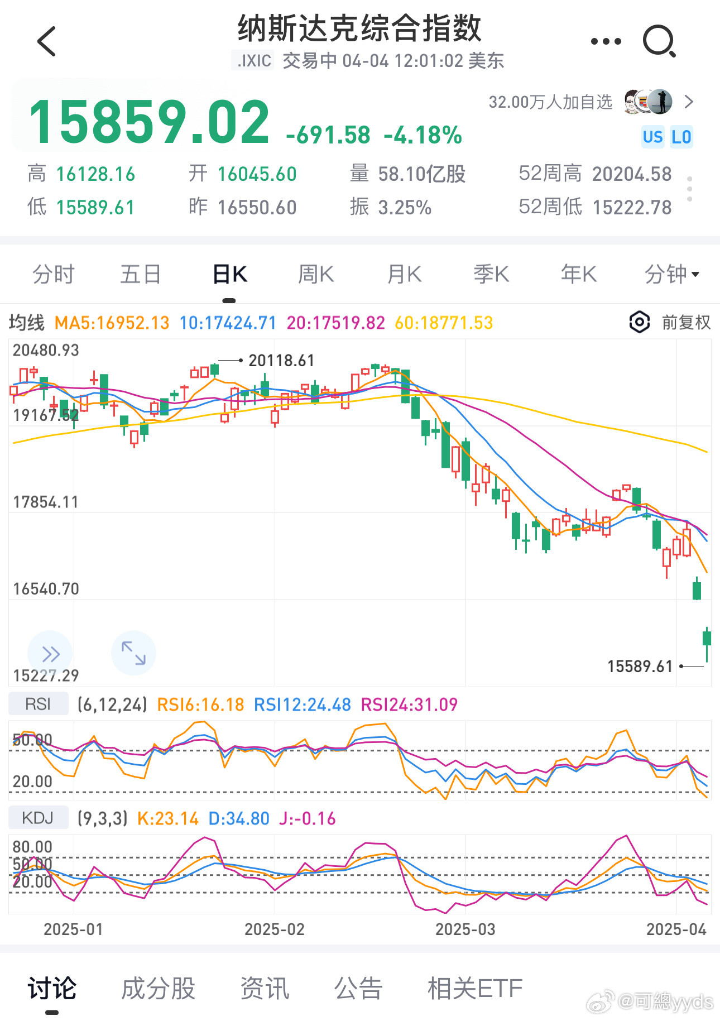Tap the 10:17424.71 moving average value
720x1021 pixels.
228,323
